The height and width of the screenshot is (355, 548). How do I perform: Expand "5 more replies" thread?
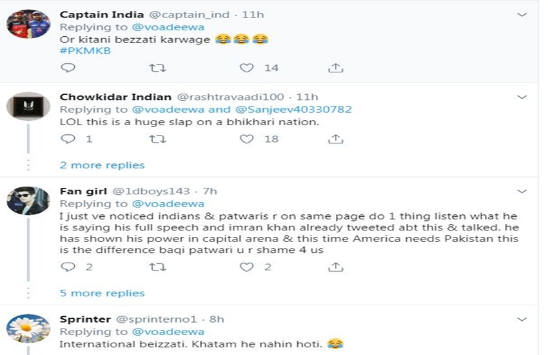pos(102,293)
